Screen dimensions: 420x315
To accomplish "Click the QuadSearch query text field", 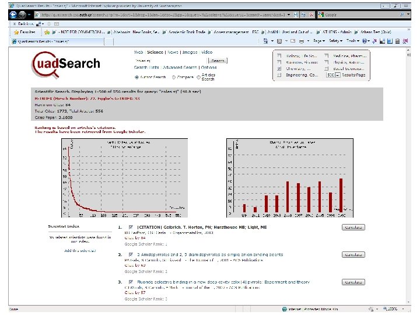I will coord(170,61).
